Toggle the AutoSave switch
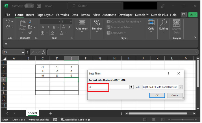Viewport: 202px width, 123px height. [29, 6]
